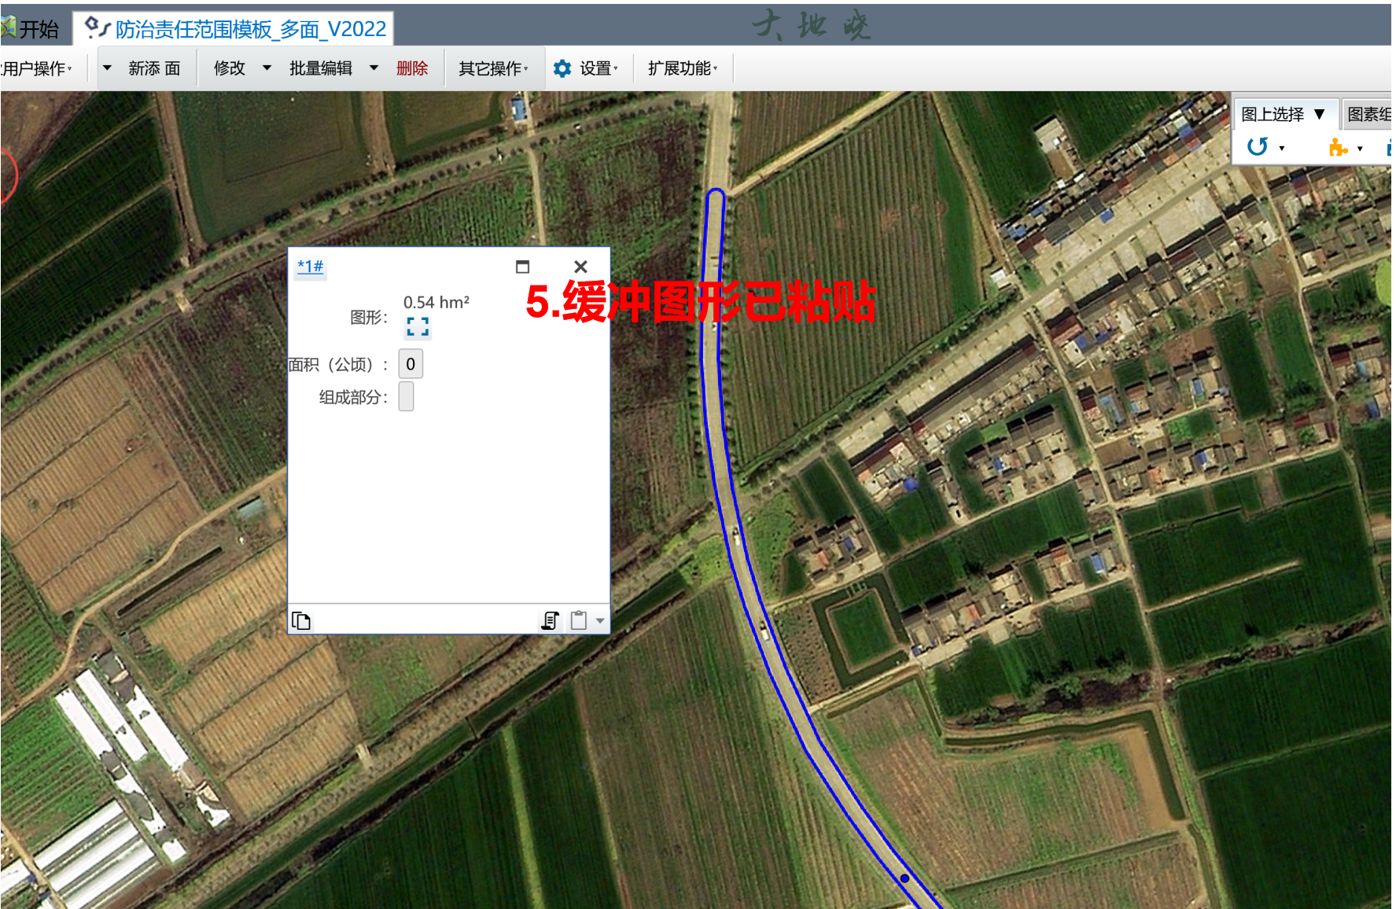This screenshot has height=909, width=1396.
Task: Close the *1# panel
Action: click(x=580, y=267)
